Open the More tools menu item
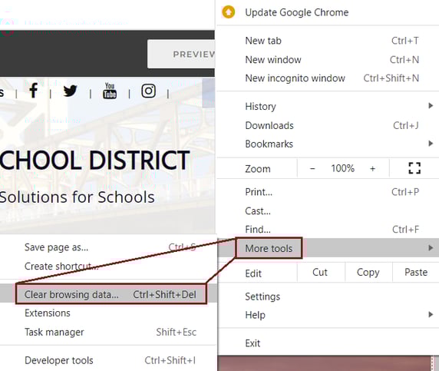Image resolution: width=439 pixels, height=371 pixels. (328, 248)
